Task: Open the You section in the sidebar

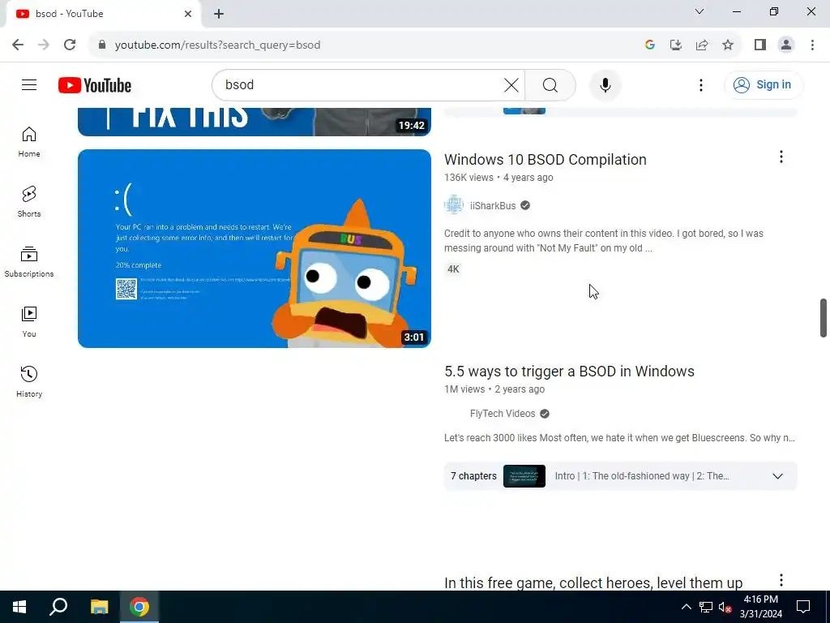Action: [x=29, y=321]
